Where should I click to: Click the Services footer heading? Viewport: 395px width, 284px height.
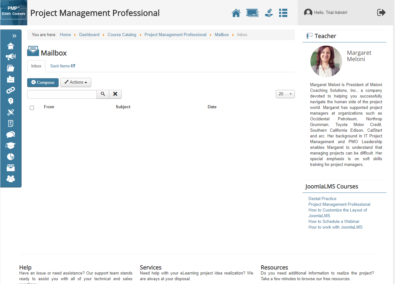pyautogui.click(x=151, y=268)
